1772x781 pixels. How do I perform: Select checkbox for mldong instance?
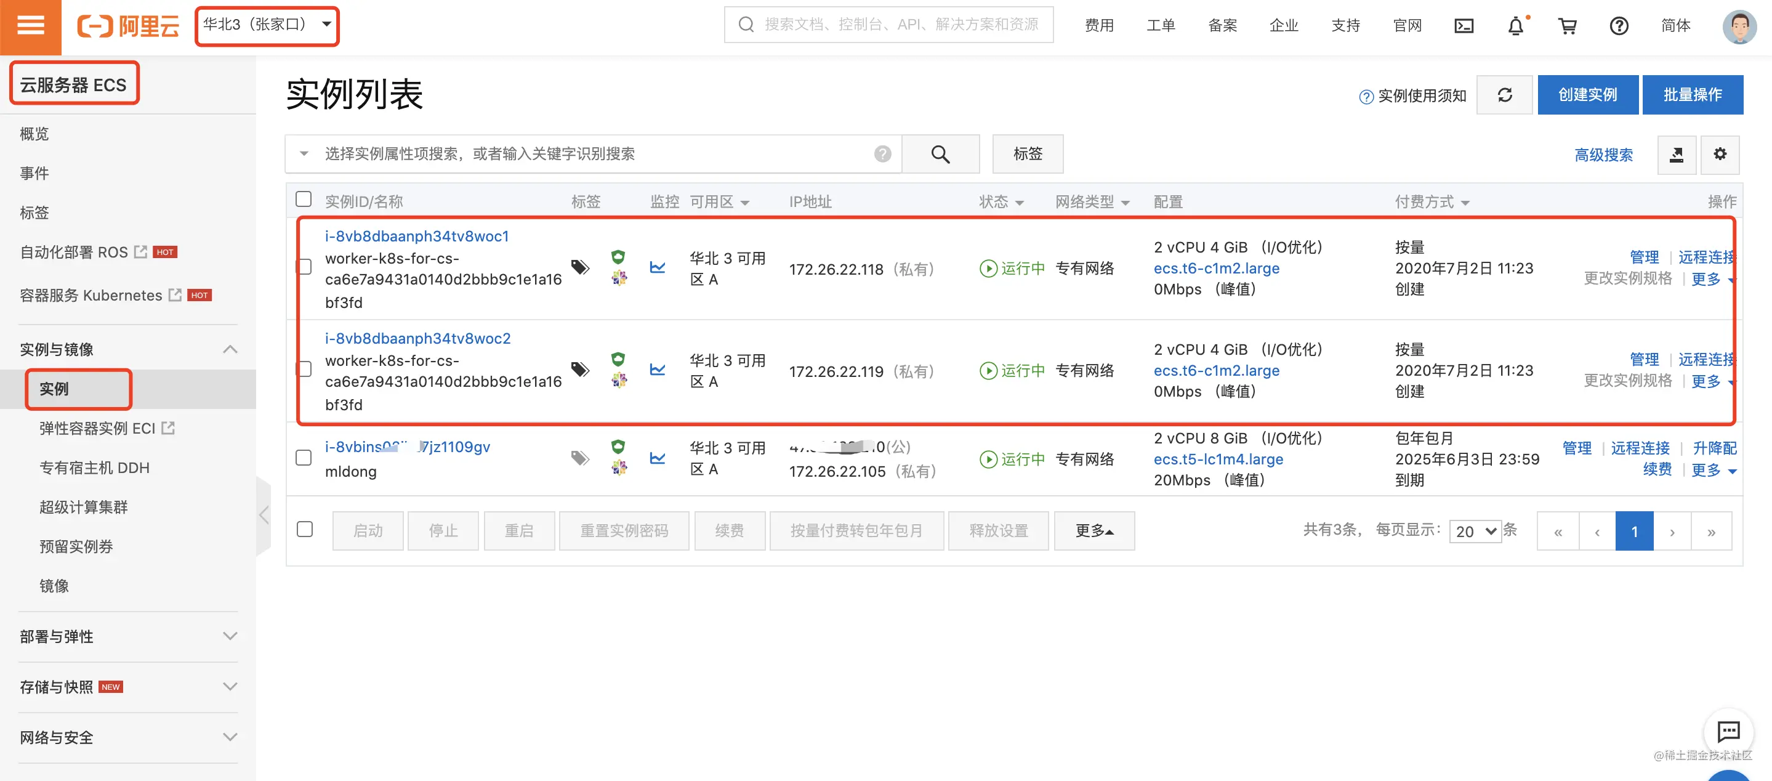[x=304, y=458]
